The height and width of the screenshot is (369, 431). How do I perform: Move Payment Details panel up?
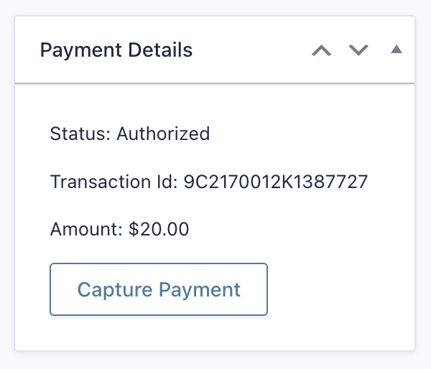pyautogui.click(x=321, y=50)
